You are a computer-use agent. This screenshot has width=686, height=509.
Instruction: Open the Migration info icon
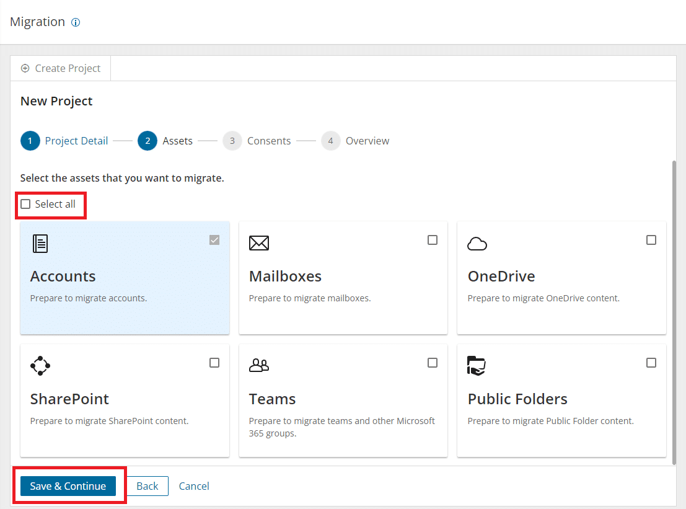tap(76, 22)
